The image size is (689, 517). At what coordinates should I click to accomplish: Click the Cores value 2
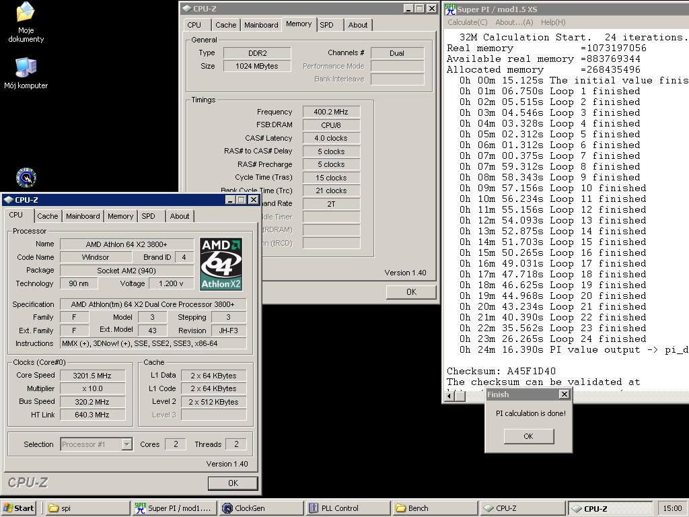176,444
